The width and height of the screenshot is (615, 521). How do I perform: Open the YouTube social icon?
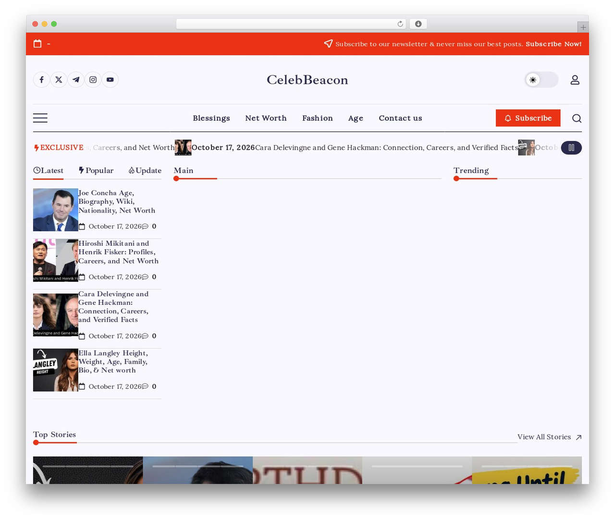(x=110, y=80)
